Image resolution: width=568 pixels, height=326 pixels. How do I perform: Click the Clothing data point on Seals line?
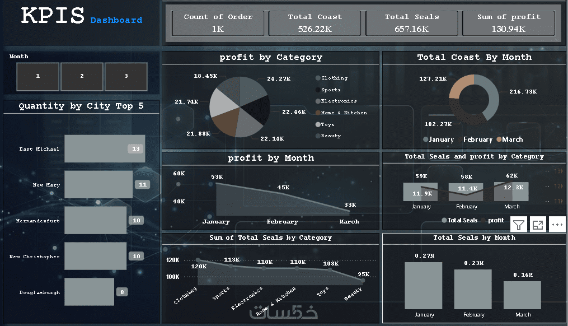(198, 260)
